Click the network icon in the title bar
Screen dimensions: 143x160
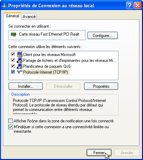pyautogui.click(x=4, y=6)
